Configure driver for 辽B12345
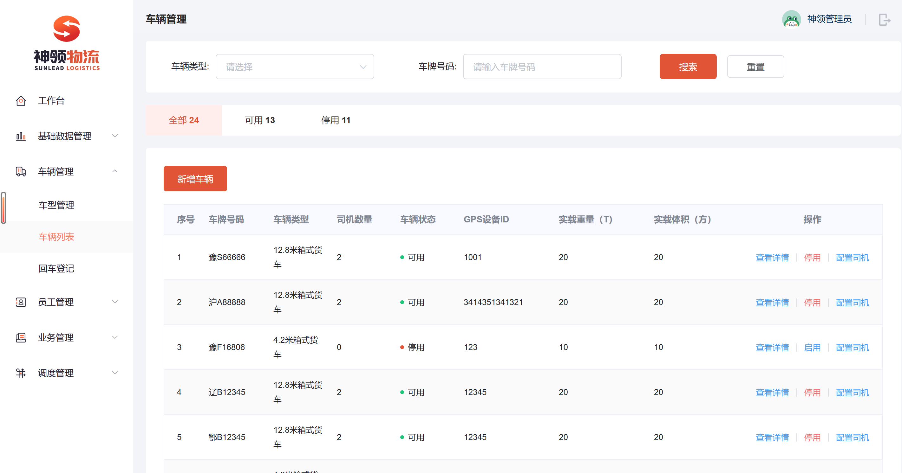This screenshot has width=902, height=473. point(852,393)
